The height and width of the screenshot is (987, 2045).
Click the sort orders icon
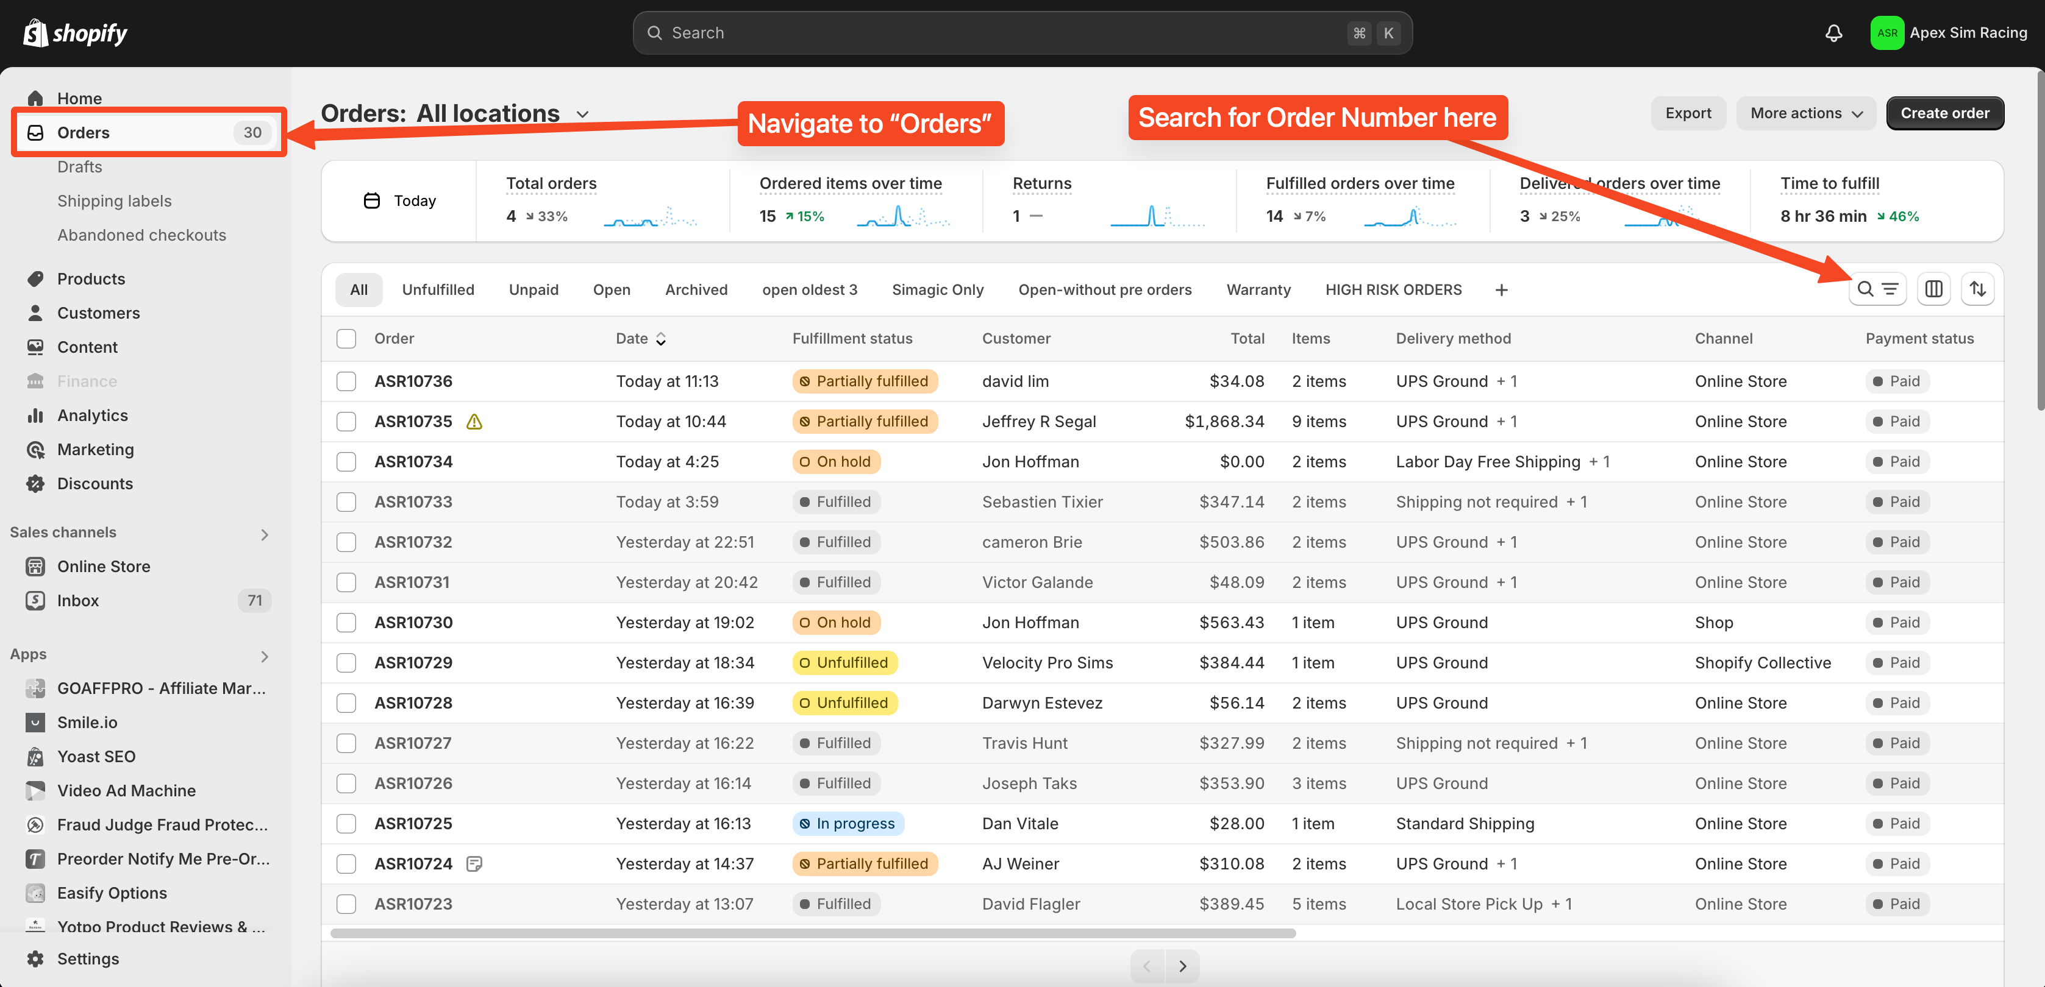point(1977,289)
